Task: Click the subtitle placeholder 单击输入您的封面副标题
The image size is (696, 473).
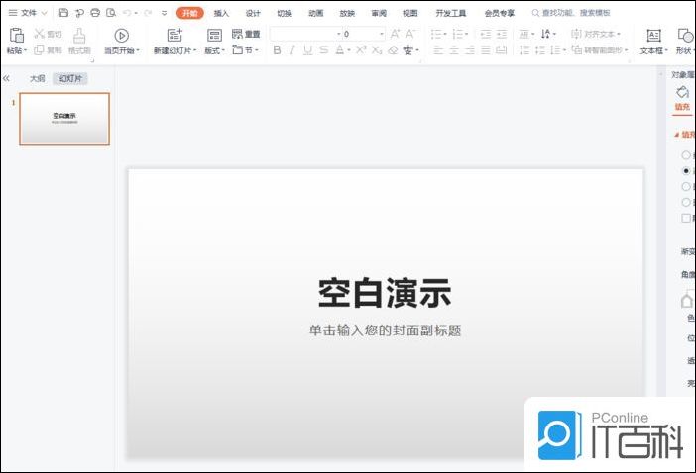Action: [x=385, y=331]
